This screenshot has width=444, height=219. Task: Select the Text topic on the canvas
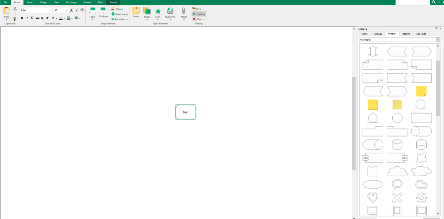(186, 112)
